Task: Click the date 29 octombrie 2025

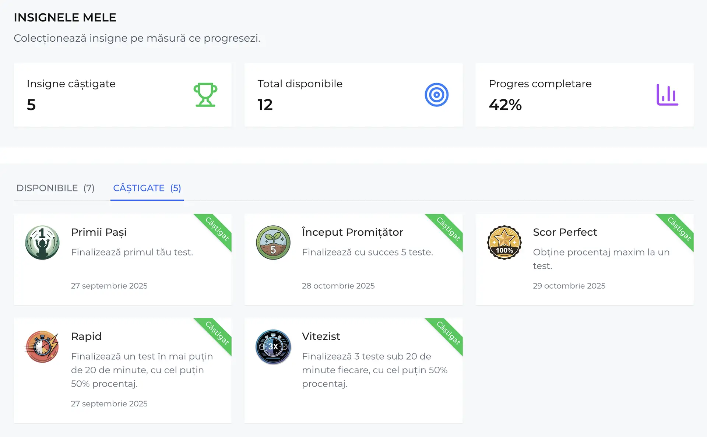Action: [569, 286]
